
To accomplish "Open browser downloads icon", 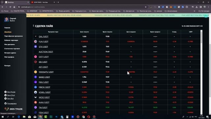I will point(196,7).
